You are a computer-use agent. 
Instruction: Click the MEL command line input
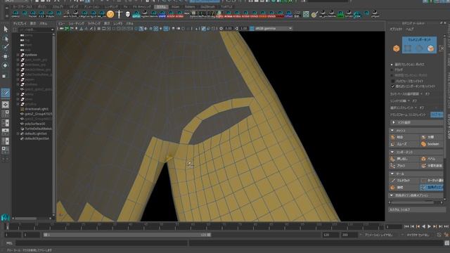[102, 243]
